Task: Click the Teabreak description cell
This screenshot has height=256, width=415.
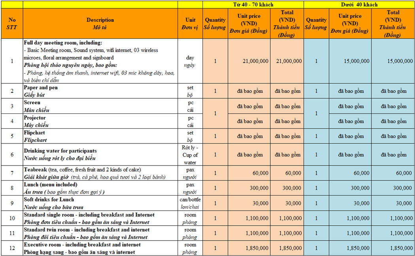Action: [100, 173]
